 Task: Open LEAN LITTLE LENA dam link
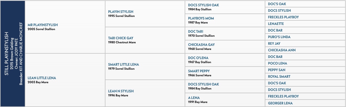[42, 78]
